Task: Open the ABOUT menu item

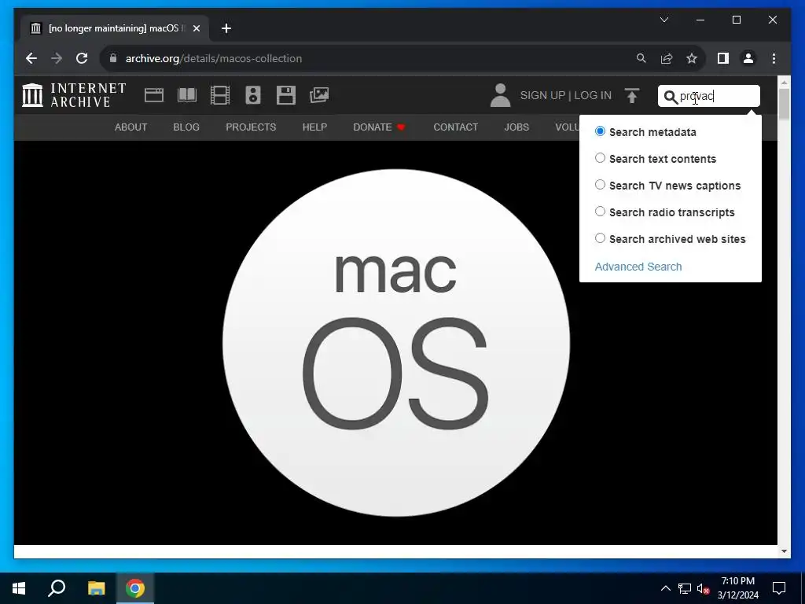Action: (131, 127)
